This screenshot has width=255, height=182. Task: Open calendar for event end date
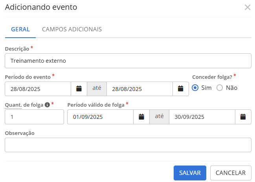180,89
